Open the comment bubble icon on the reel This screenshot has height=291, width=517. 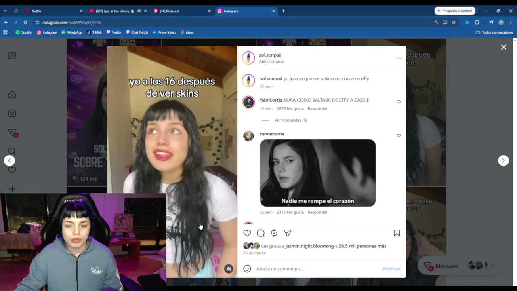261,233
